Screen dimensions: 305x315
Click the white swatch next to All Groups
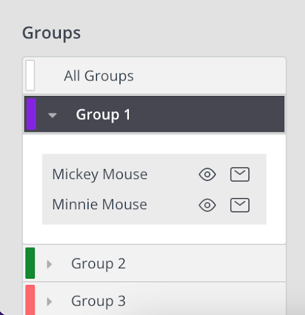point(30,75)
